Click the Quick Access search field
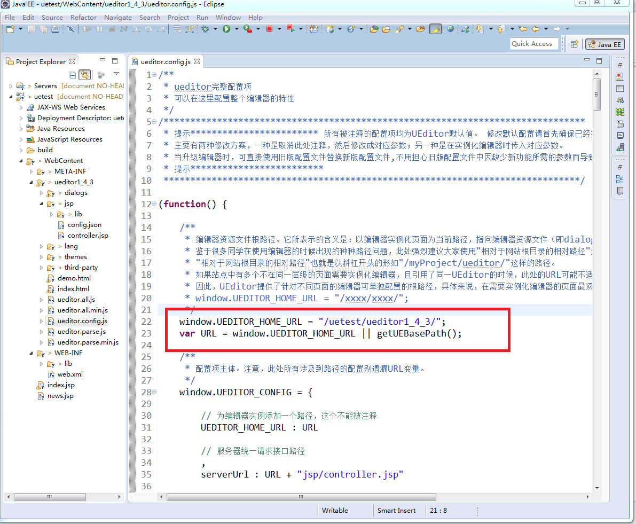This screenshot has height=524, width=636. coord(534,44)
